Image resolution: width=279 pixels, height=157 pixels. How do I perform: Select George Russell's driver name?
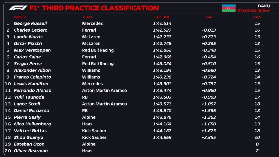[30, 23]
